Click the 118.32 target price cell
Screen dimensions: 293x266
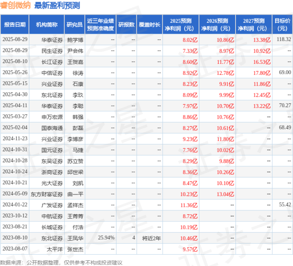point(283,40)
